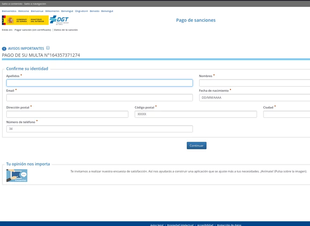Open Pagar sanción (sin certificado) breadcrumb

33,30
